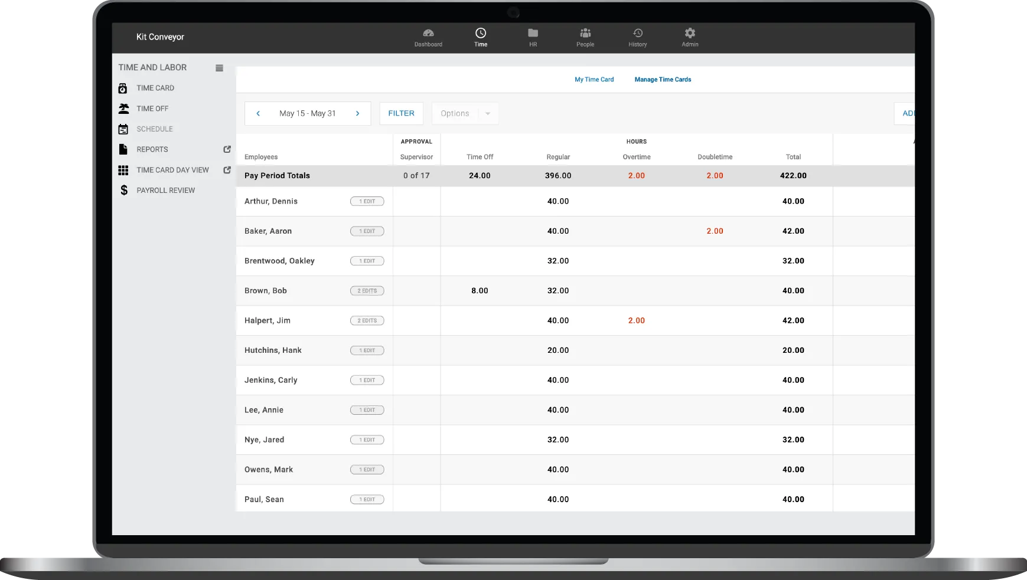Select the Time Card icon in sidebar

pos(123,87)
